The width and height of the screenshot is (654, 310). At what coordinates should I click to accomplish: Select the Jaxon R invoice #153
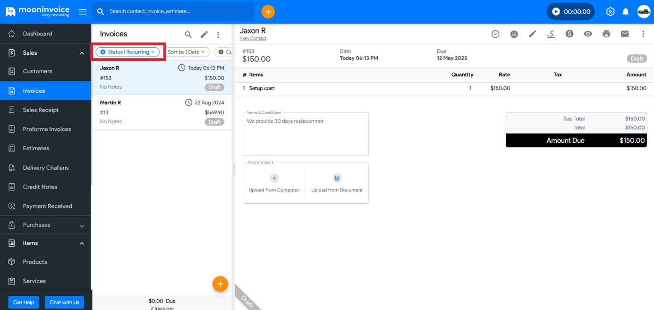coord(162,77)
